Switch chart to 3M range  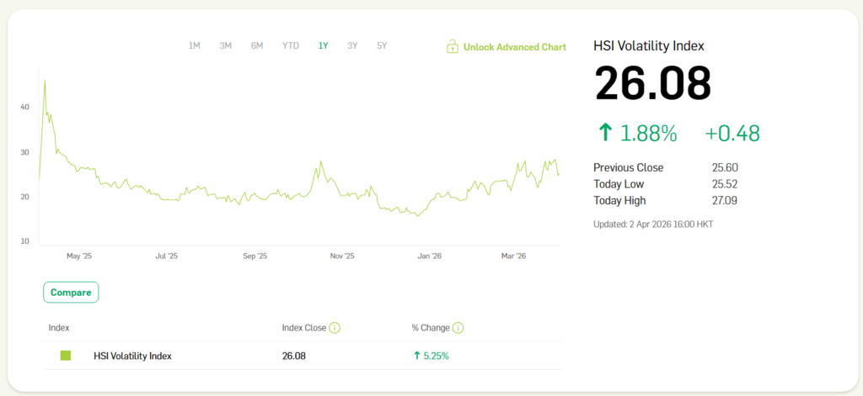225,46
